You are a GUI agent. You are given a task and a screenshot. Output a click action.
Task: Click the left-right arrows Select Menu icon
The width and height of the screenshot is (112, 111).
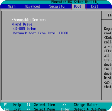pyautogui.click(x=29, y=109)
